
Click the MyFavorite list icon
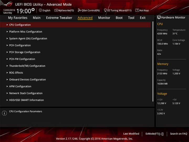(x=56, y=10)
